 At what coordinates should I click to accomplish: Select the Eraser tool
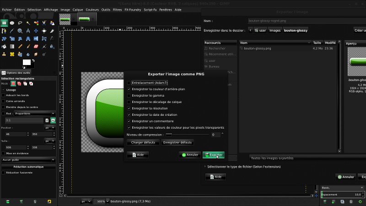tap(36, 47)
